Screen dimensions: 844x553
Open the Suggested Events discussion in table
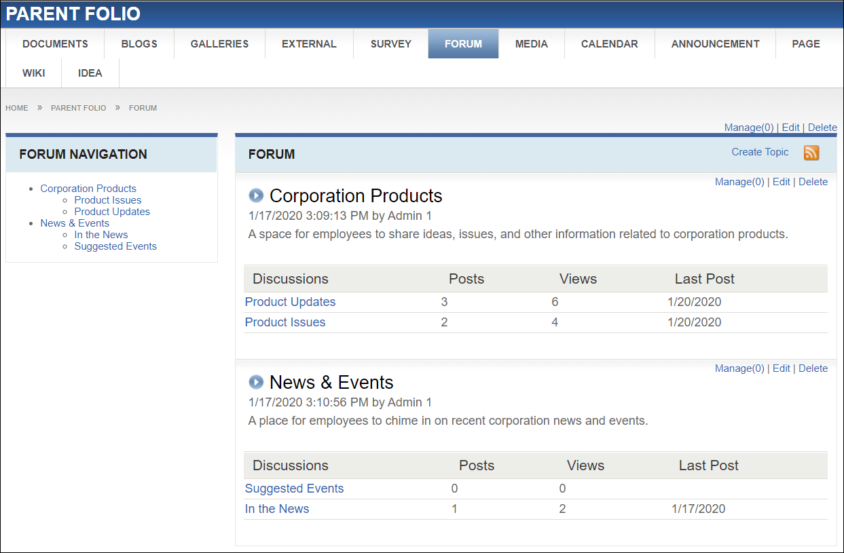click(294, 489)
